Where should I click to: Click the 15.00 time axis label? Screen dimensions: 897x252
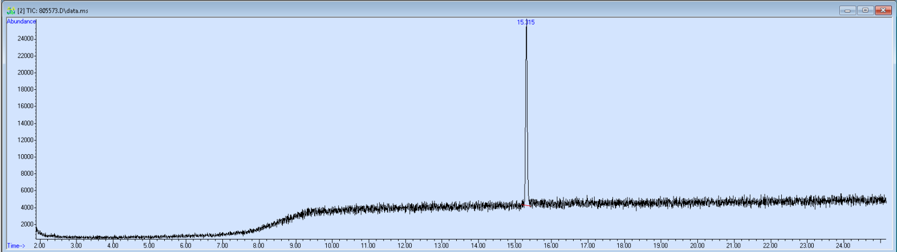coord(514,246)
